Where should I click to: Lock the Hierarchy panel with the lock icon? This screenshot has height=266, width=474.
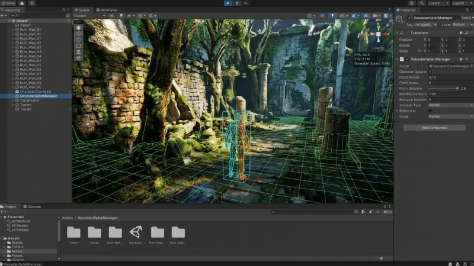[x=63, y=10]
